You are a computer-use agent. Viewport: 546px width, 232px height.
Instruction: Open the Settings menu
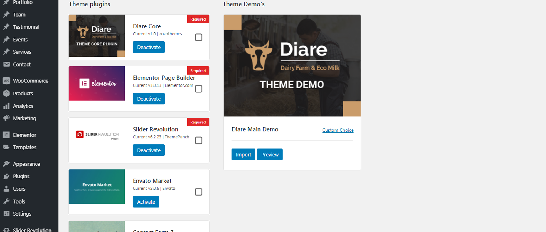tap(22, 214)
